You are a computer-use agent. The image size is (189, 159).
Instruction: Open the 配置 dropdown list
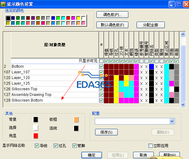[172, 121]
